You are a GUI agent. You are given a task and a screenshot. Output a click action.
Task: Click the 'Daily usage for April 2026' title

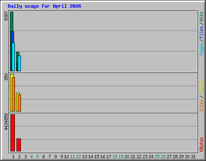44,6
